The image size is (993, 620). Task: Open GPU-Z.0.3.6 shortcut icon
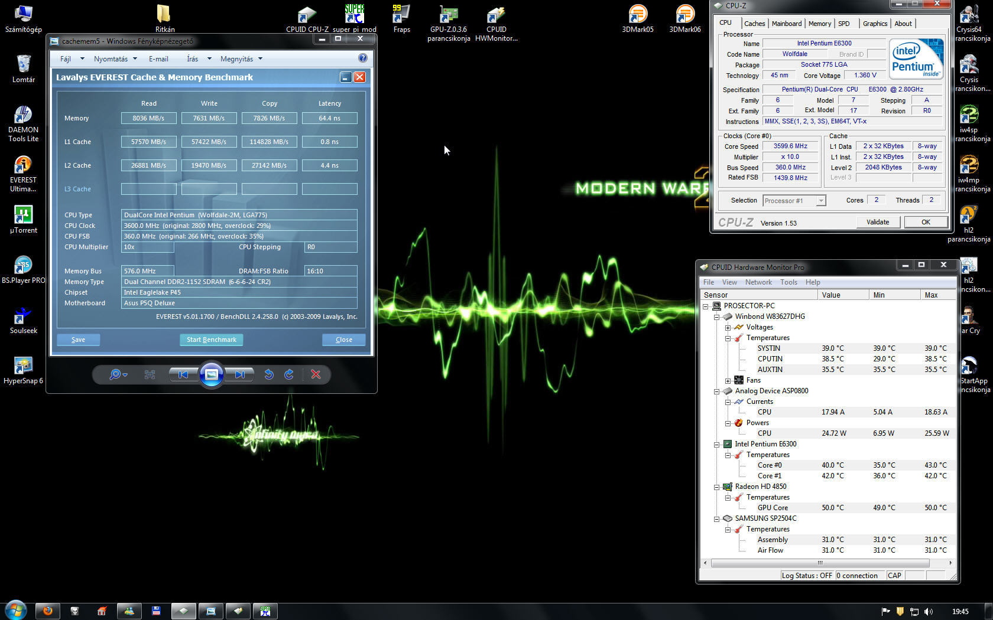pyautogui.click(x=449, y=22)
